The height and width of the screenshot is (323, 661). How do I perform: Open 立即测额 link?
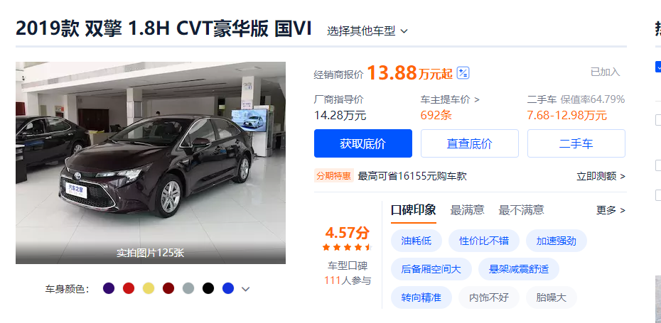pyautogui.click(x=601, y=176)
